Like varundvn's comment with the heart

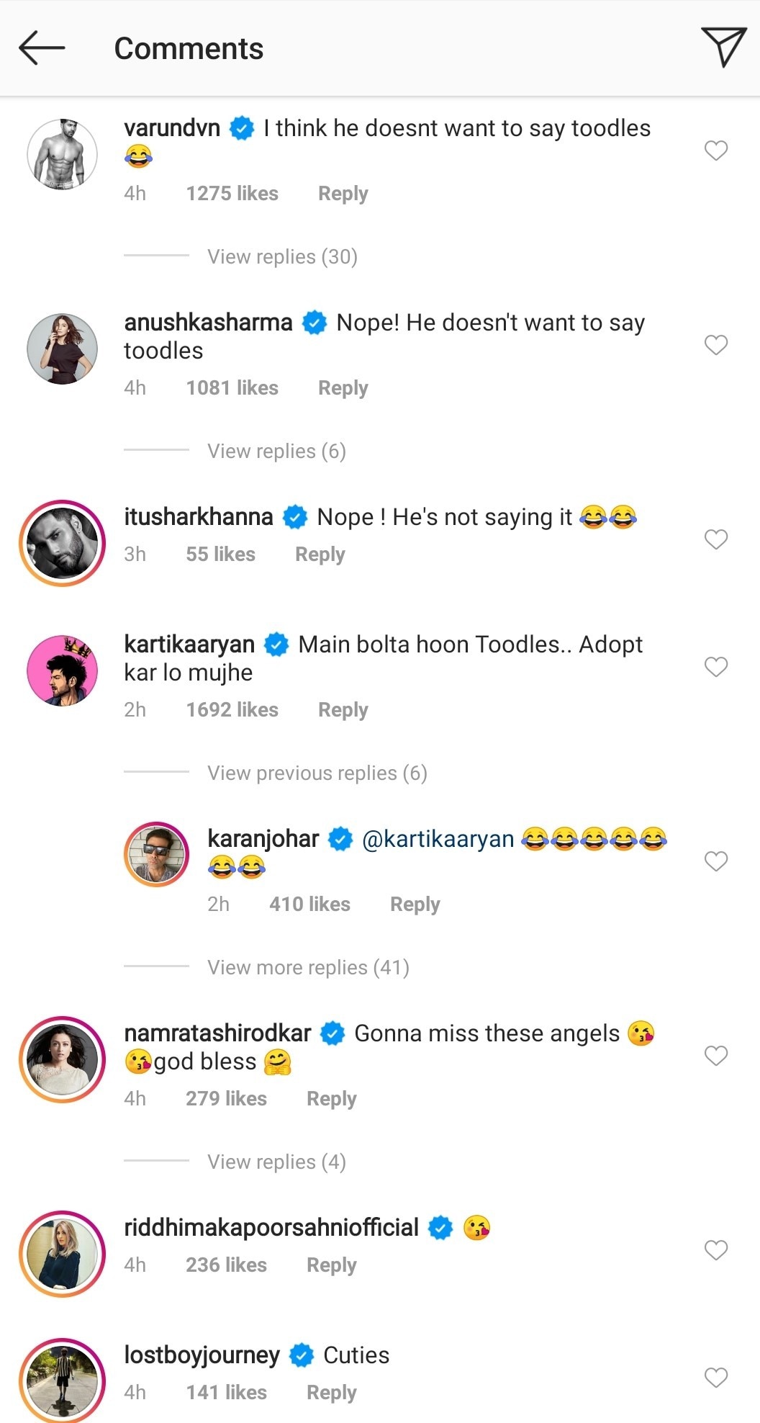pos(715,151)
